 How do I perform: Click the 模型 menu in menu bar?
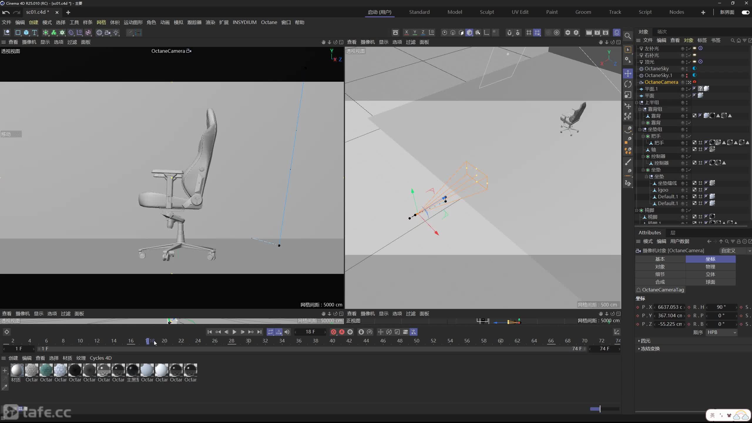point(454,11)
